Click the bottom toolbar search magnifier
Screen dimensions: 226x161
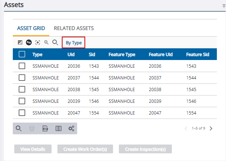pyautogui.click(x=19, y=128)
